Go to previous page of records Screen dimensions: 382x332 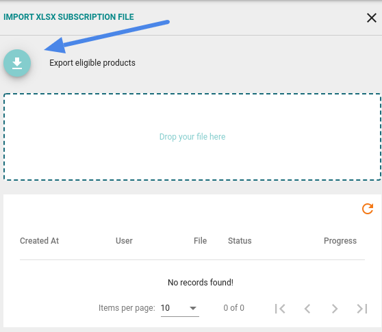click(307, 308)
